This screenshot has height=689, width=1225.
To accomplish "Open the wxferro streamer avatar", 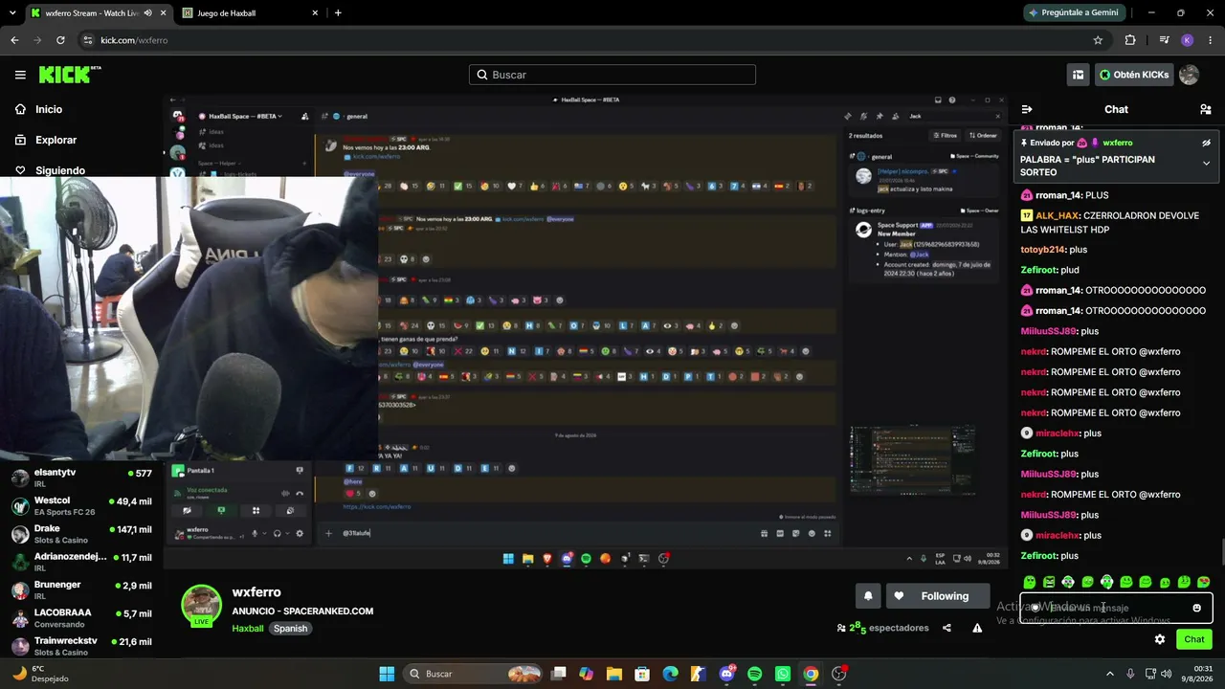I will (202, 605).
